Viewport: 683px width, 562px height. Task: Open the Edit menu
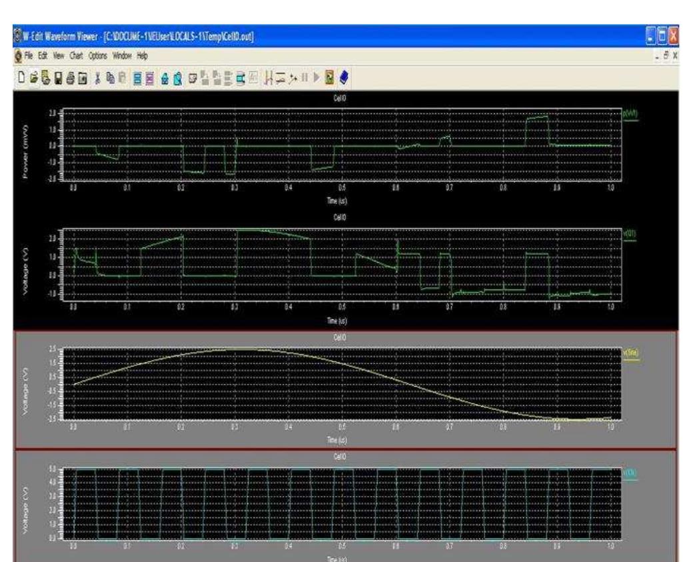click(x=43, y=56)
